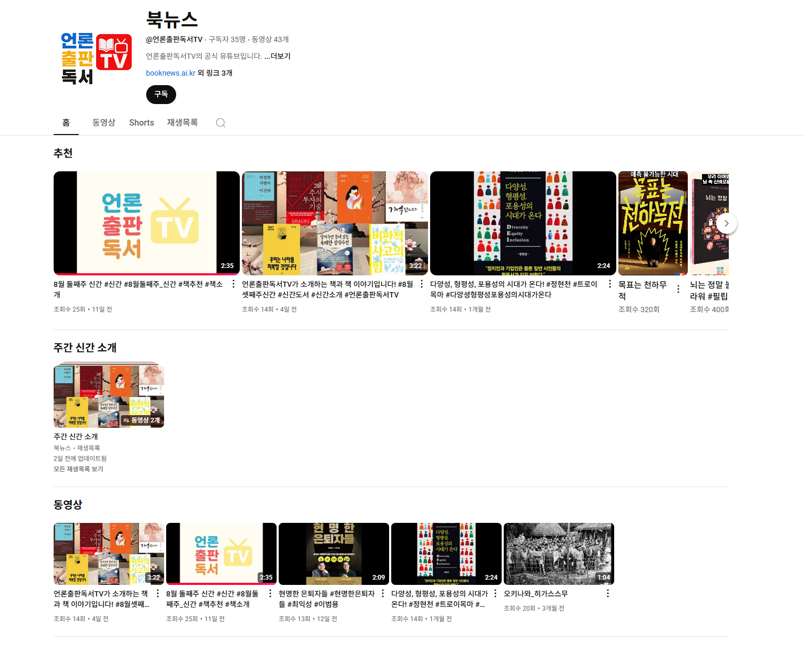The height and width of the screenshot is (649, 804).
Task: Open the three-dot menu on 오키나와_히가스스무 video
Action: pos(608,593)
